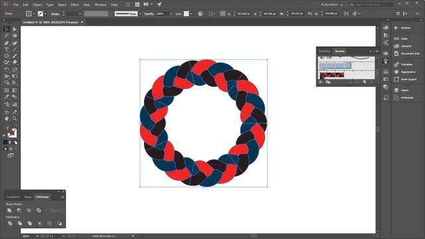Set fill mode to None
The width and height of the screenshot is (425, 239).
16,142
